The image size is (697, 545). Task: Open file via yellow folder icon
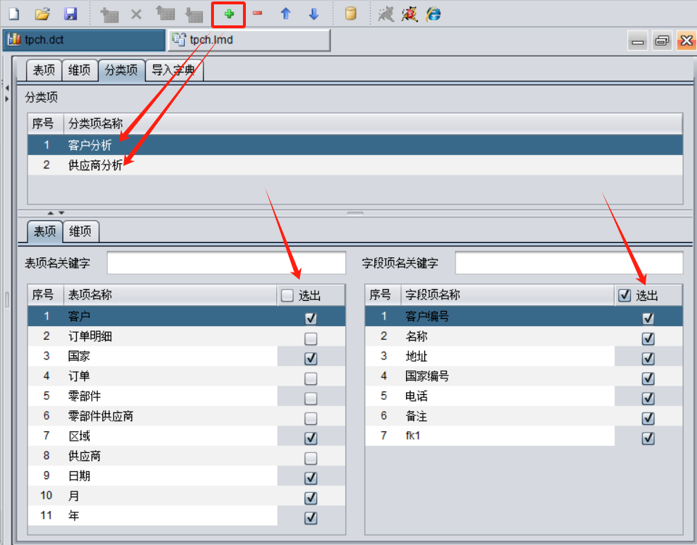tap(43, 14)
